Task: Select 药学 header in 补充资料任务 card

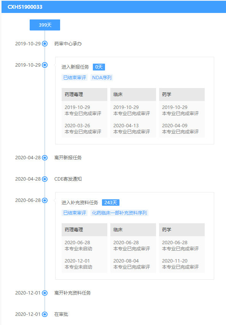Action: (x=182, y=230)
